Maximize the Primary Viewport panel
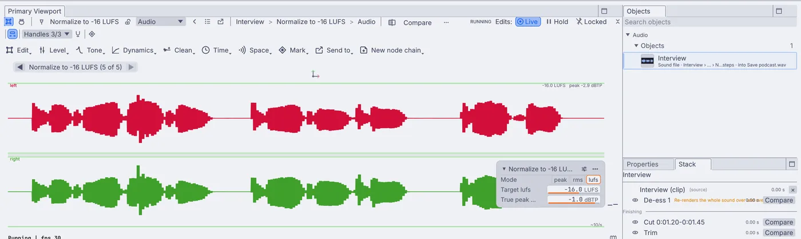 point(604,11)
